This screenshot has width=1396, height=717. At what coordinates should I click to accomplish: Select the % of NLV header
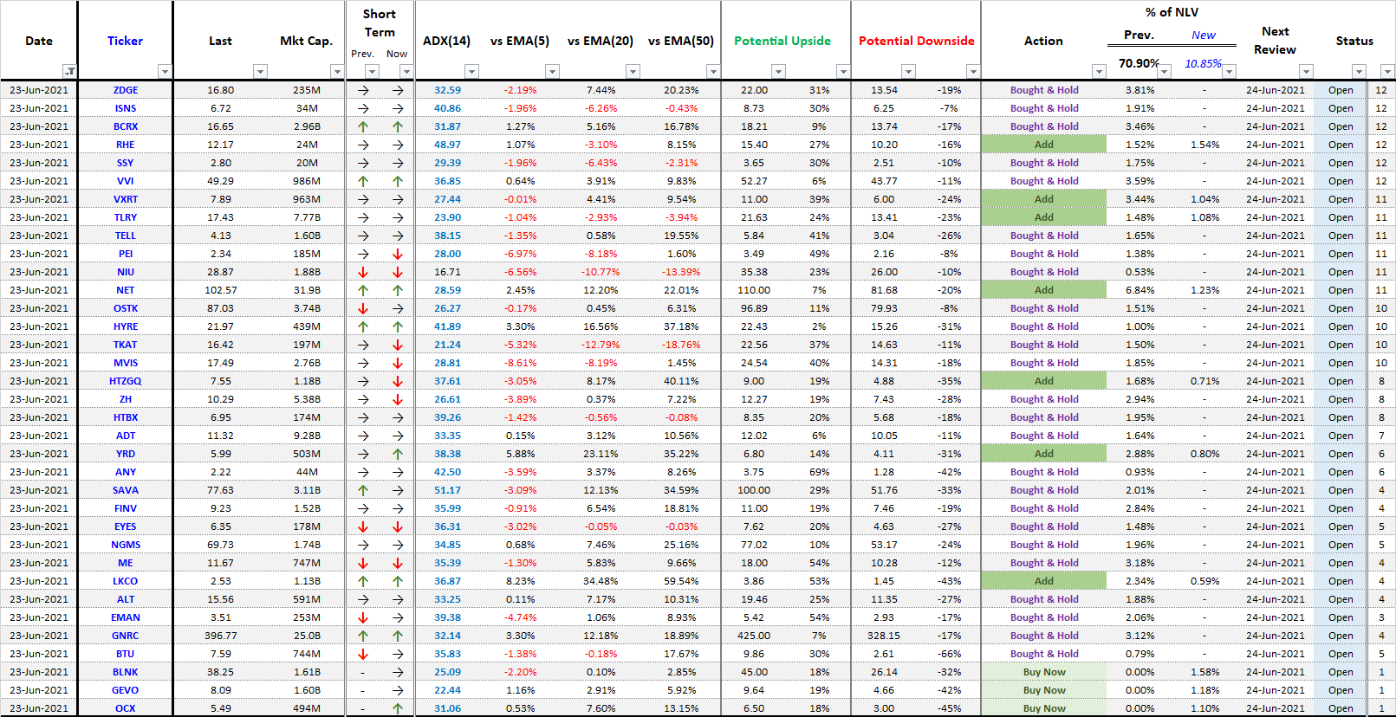[x=1172, y=12]
